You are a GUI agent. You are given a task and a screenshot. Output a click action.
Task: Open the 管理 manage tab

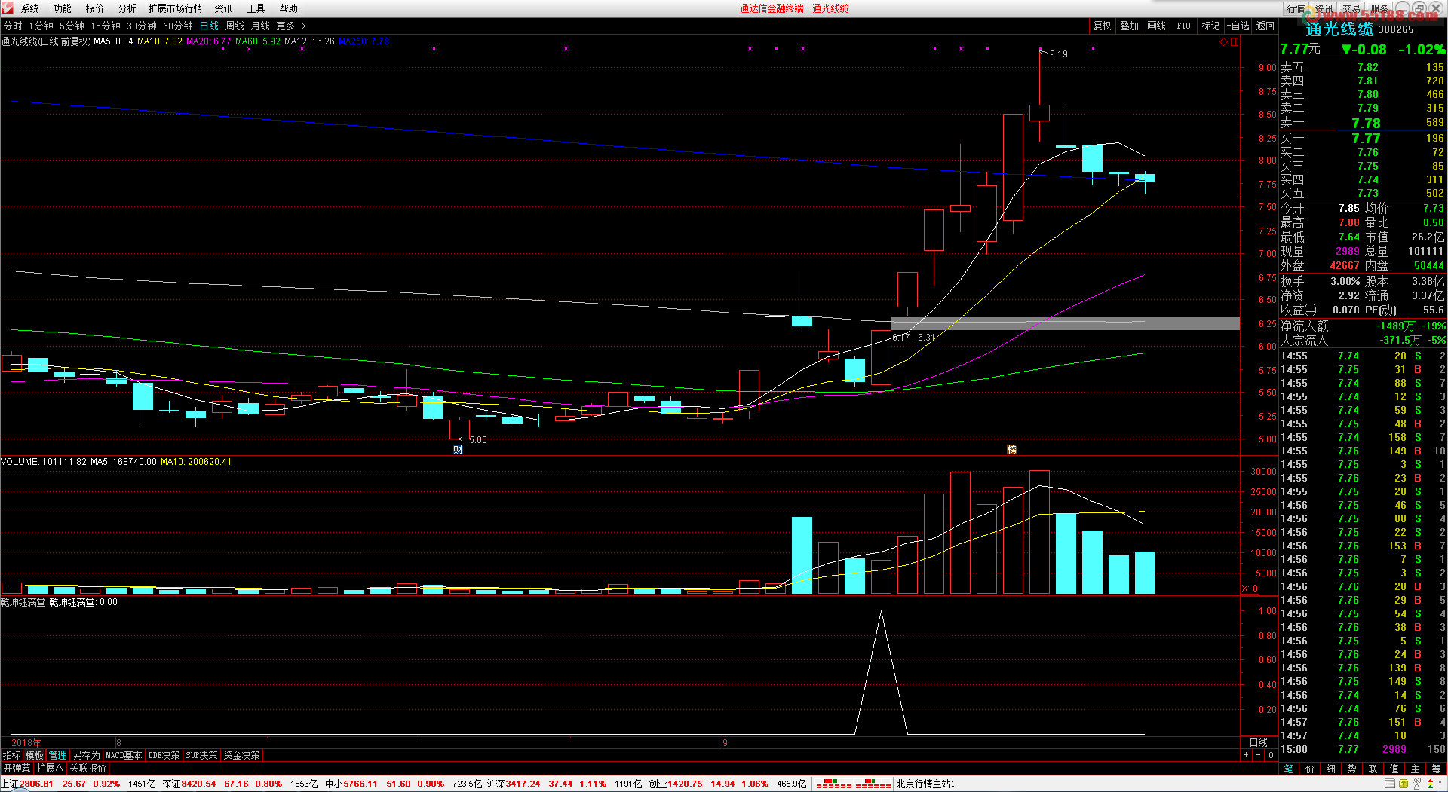click(x=58, y=755)
